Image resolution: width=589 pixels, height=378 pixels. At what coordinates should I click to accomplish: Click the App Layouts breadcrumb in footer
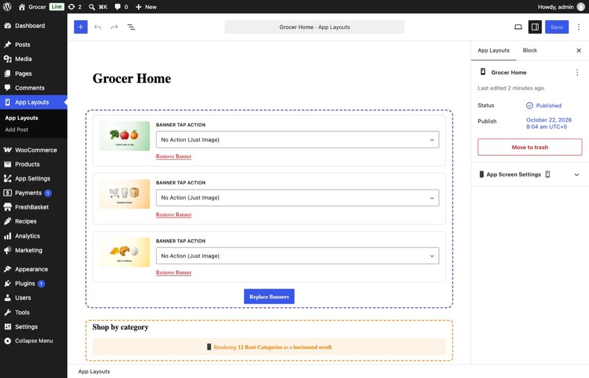[94, 371]
